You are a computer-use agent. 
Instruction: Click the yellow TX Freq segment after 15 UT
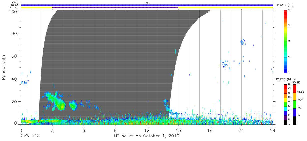[x=225, y=7]
